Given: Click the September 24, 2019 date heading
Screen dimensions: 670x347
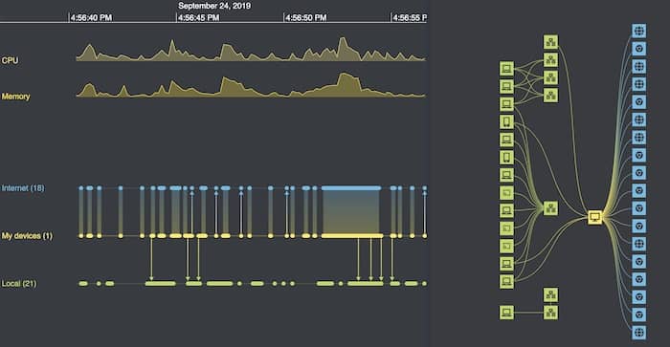Looking at the screenshot, I should click(x=214, y=6).
